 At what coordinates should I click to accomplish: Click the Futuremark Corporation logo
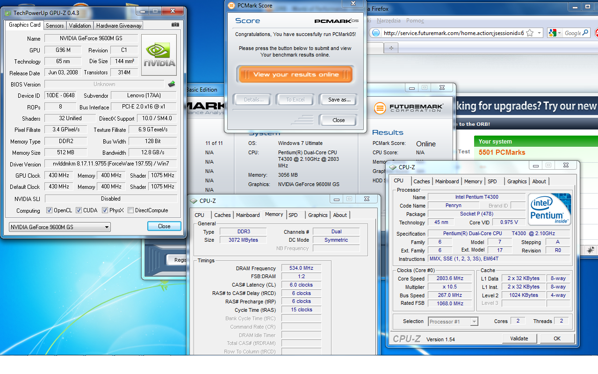click(409, 108)
